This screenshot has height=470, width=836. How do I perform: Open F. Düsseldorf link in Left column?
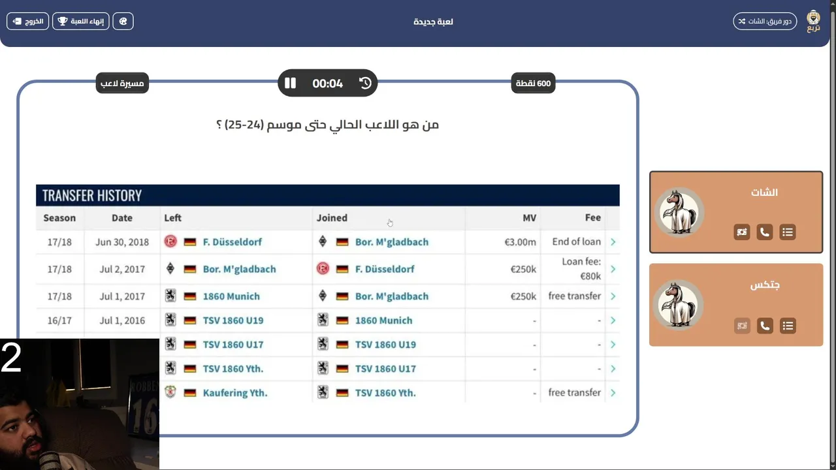click(232, 242)
